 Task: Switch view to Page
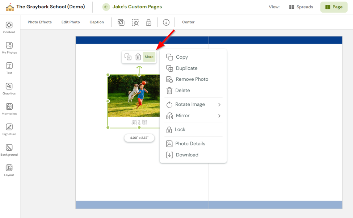333,7
